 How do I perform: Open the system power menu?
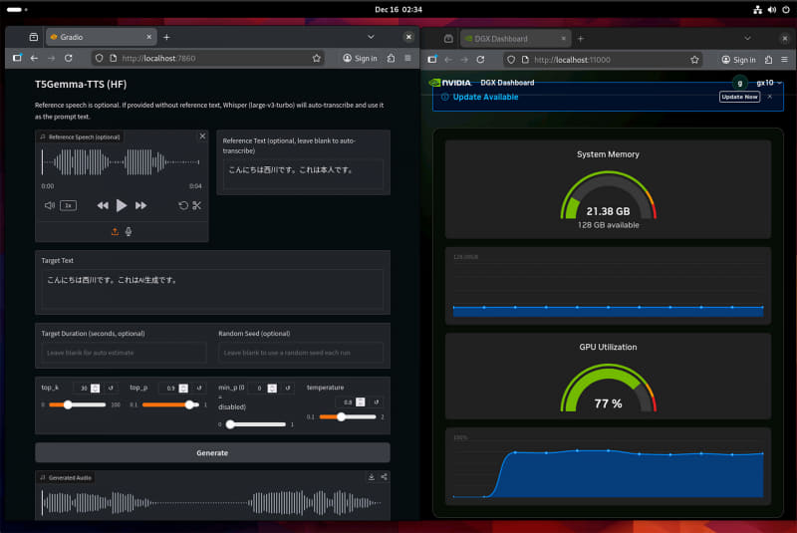pyautogui.click(x=786, y=10)
